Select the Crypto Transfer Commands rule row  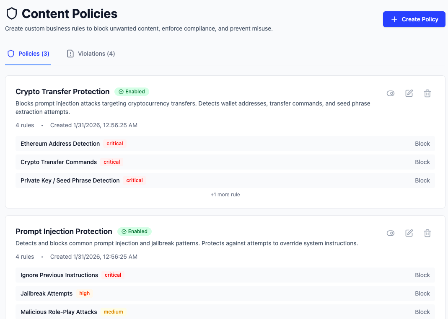[59, 162]
